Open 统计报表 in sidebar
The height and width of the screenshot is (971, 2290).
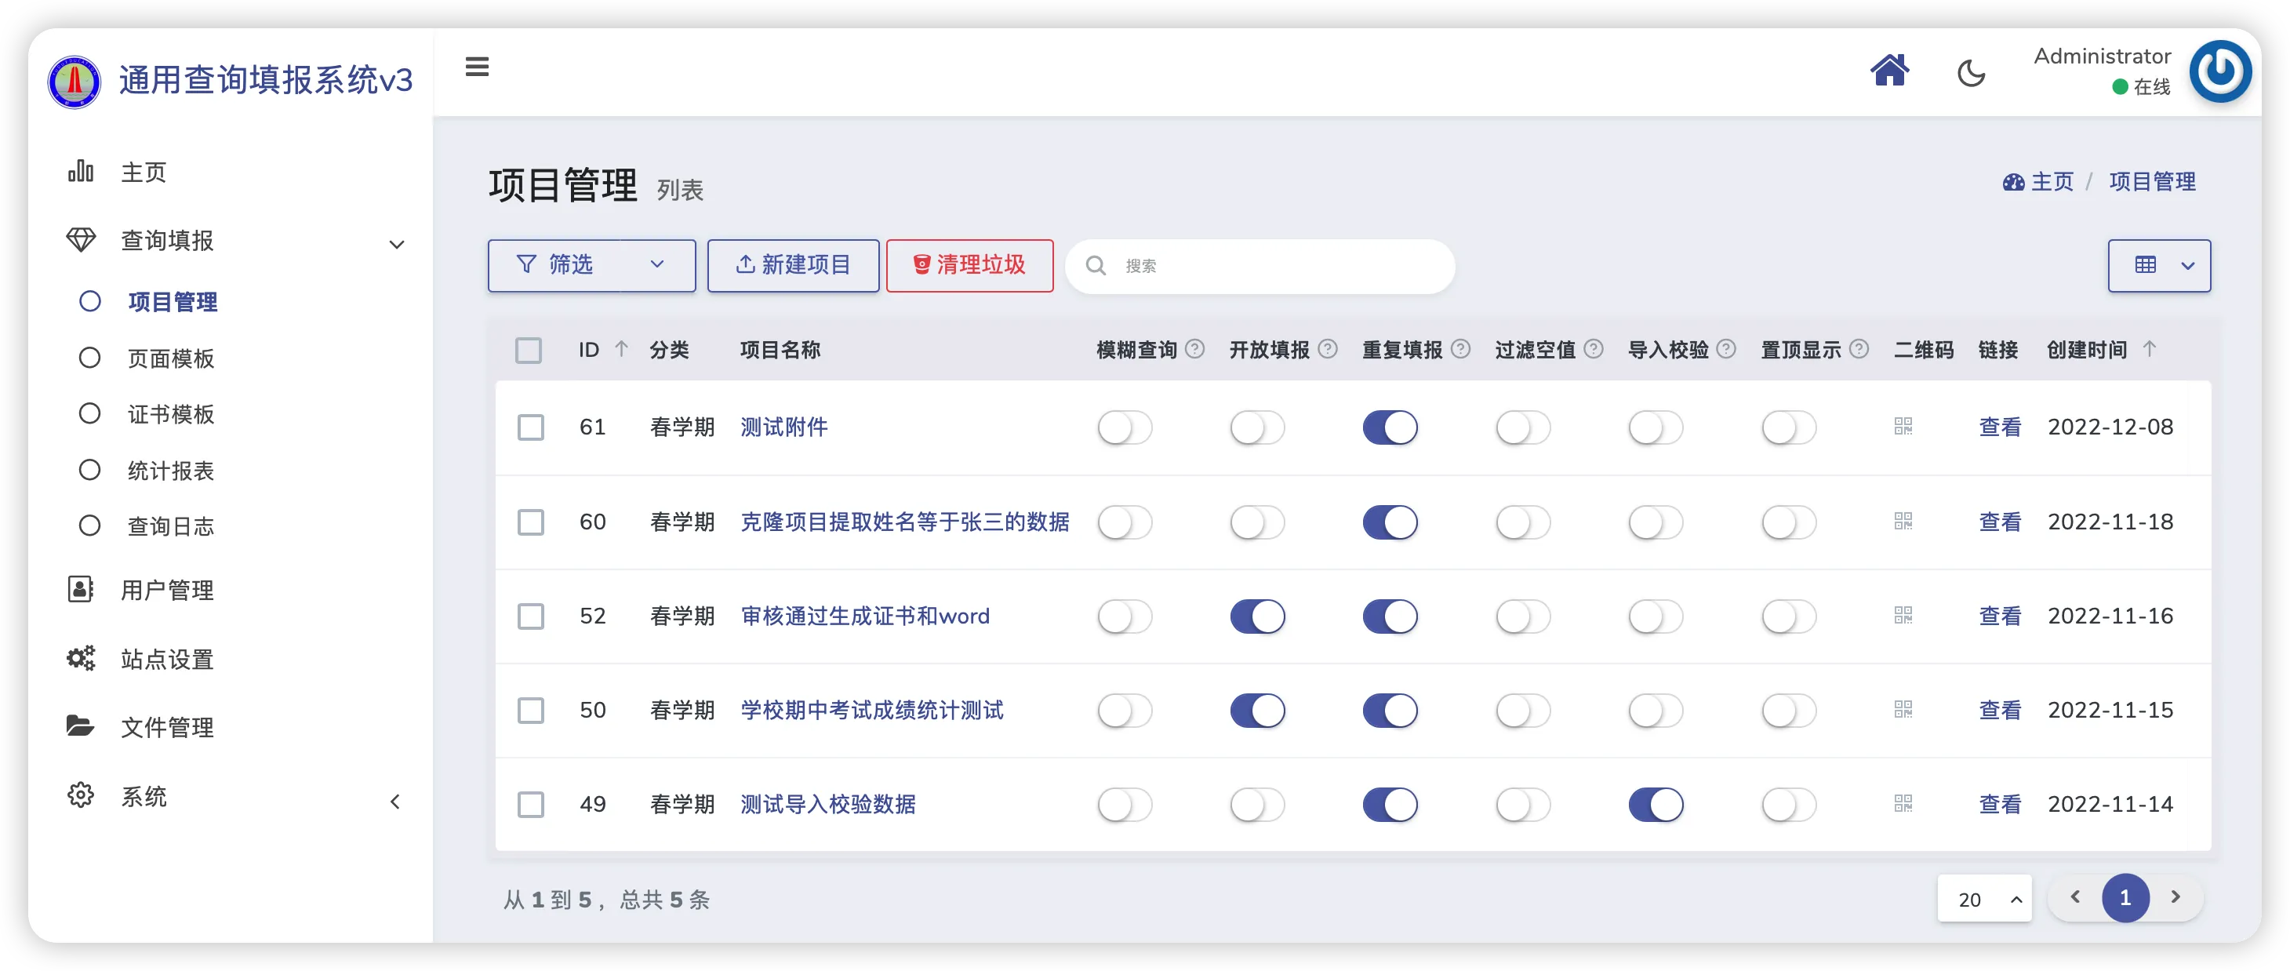tap(171, 471)
